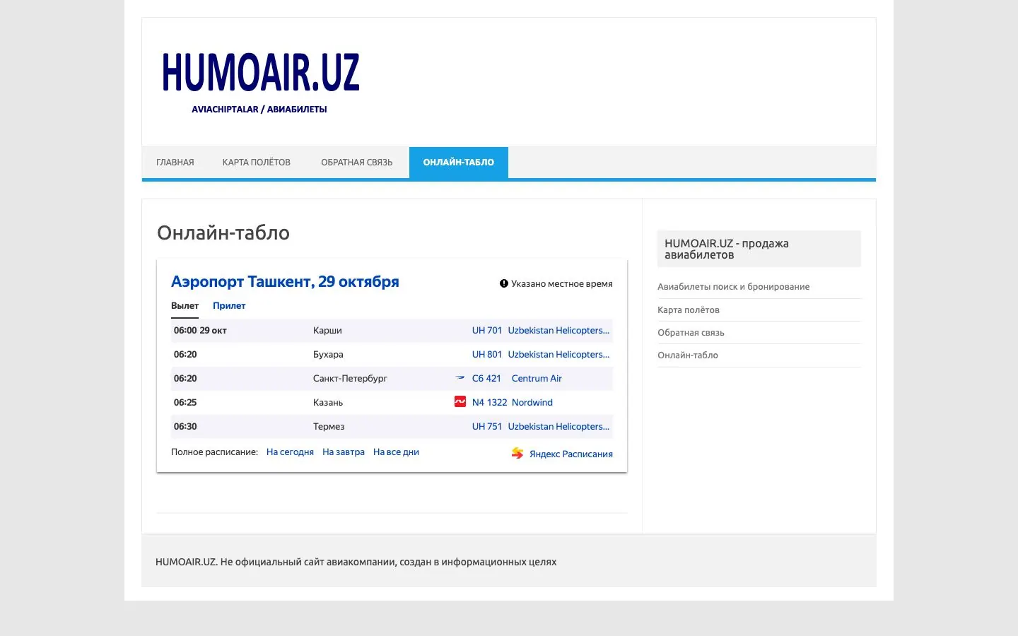Open flight C6 421 link

coord(486,378)
